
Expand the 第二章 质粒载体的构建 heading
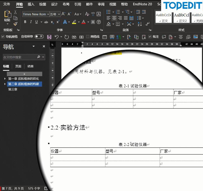coord(5,84)
